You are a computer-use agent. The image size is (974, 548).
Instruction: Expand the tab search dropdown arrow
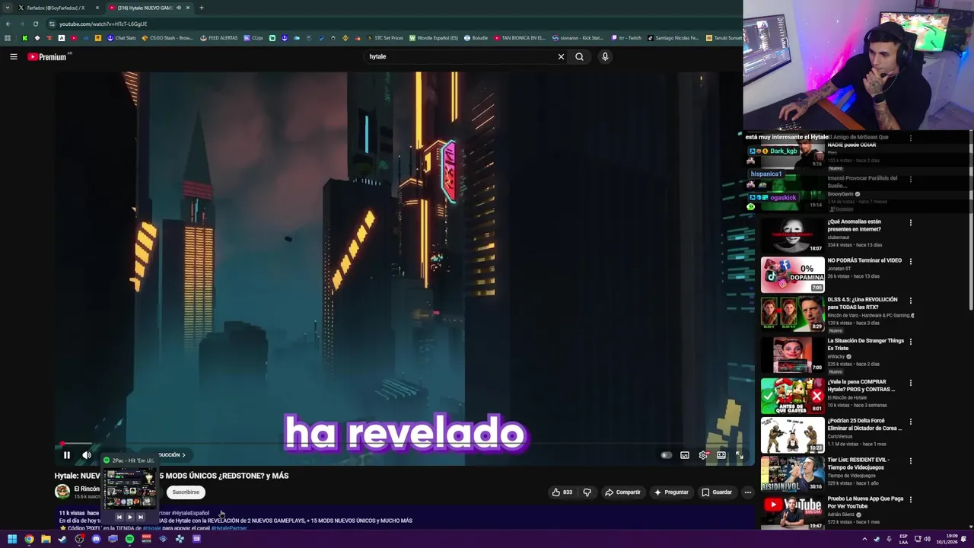click(x=8, y=8)
